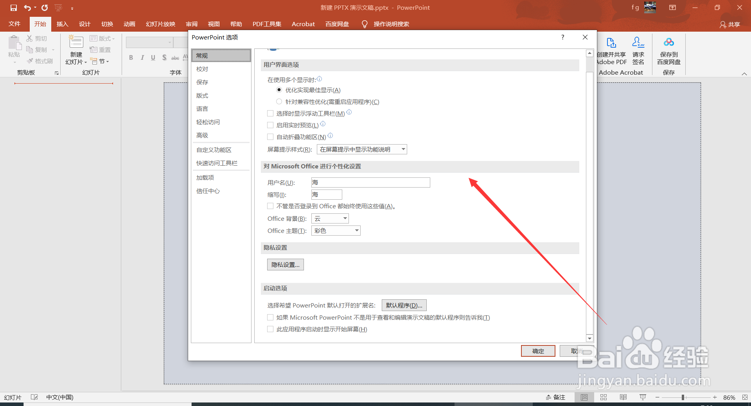Click the Start From Beginning slideshow icon

point(59,8)
